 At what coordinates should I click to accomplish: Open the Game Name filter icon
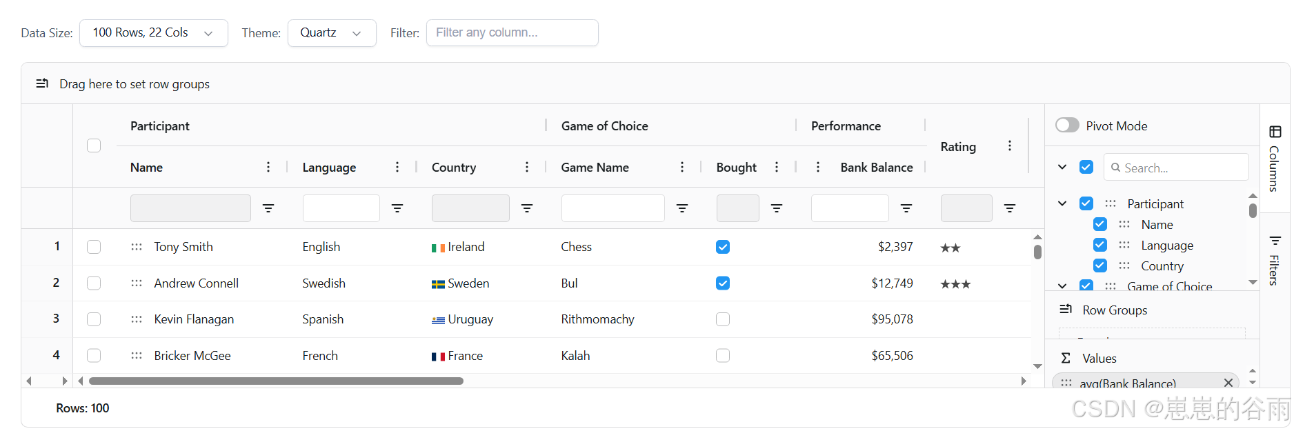click(x=682, y=208)
